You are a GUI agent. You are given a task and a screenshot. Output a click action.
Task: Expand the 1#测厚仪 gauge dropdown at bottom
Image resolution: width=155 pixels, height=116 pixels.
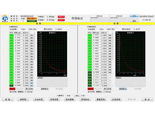tap(61, 96)
